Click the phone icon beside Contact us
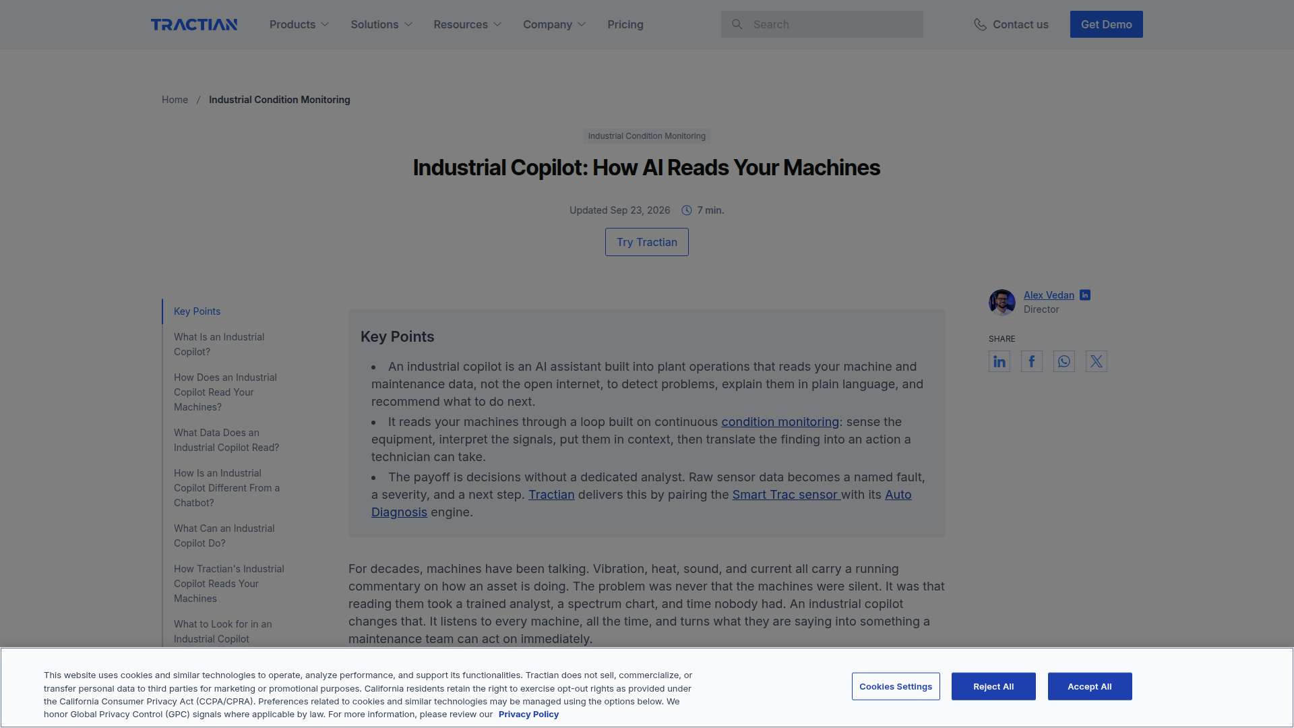This screenshot has height=728, width=1294. (x=980, y=24)
